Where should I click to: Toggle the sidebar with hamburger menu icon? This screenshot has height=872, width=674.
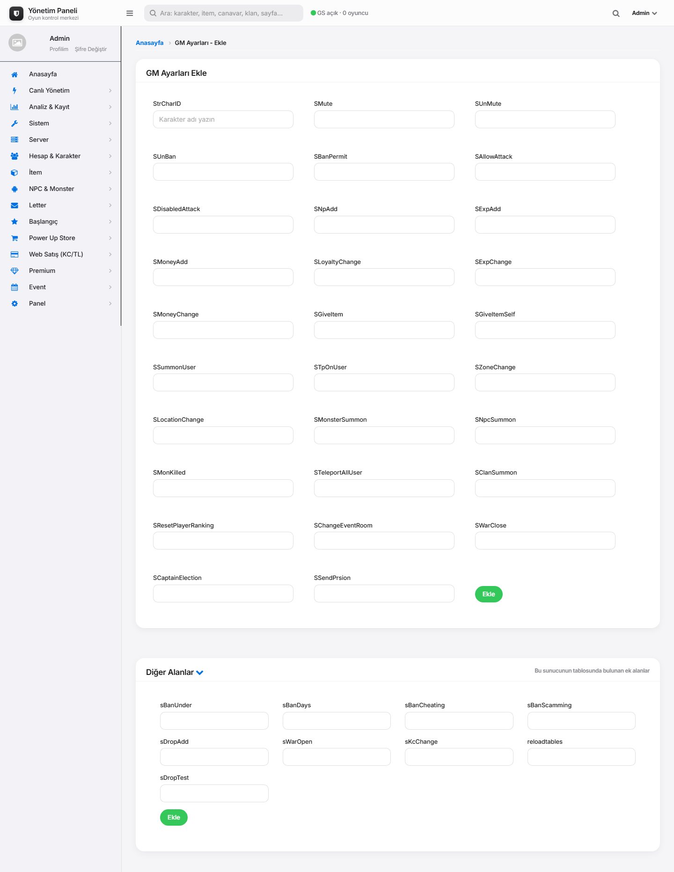(130, 13)
